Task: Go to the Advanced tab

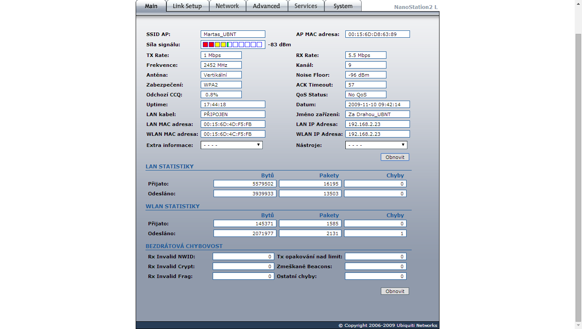Action: (266, 6)
